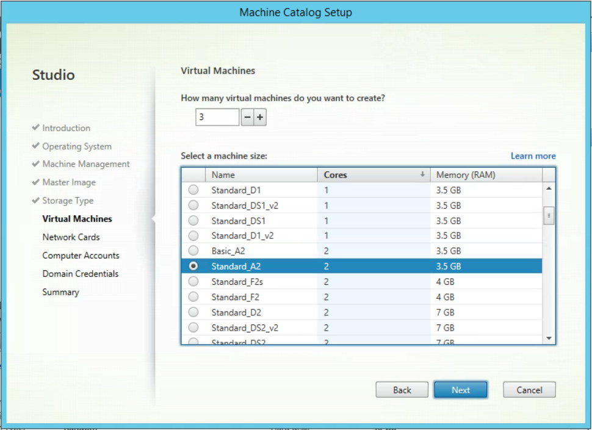This screenshot has height=430, width=592.
Task: Choose Basic_A2 machine size option
Action: tap(193, 251)
